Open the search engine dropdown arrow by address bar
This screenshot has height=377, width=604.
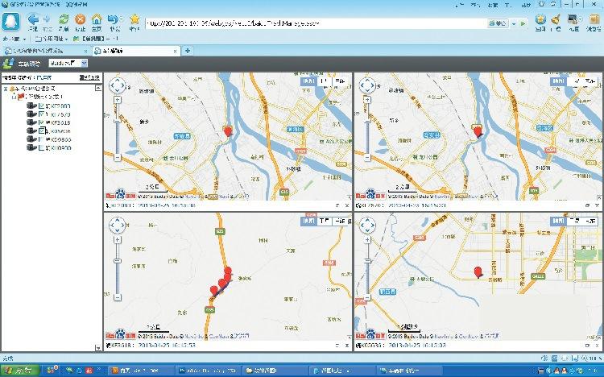click(514, 24)
